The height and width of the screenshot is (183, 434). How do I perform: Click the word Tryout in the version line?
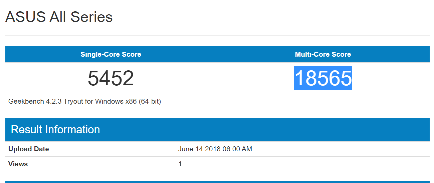click(73, 101)
